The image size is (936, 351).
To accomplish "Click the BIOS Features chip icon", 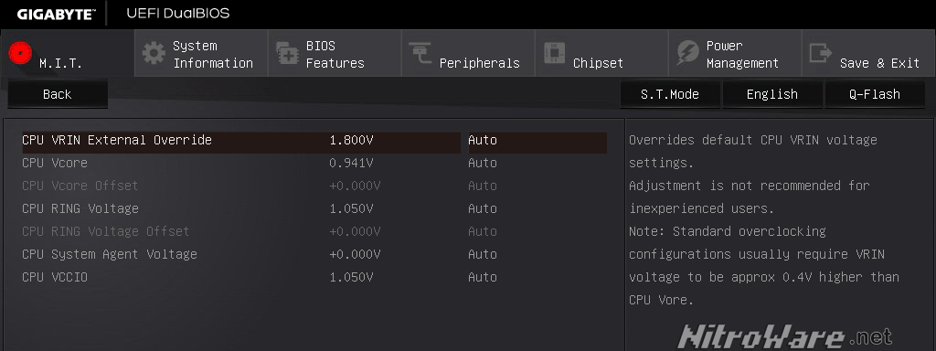I will pyautogui.click(x=287, y=53).
